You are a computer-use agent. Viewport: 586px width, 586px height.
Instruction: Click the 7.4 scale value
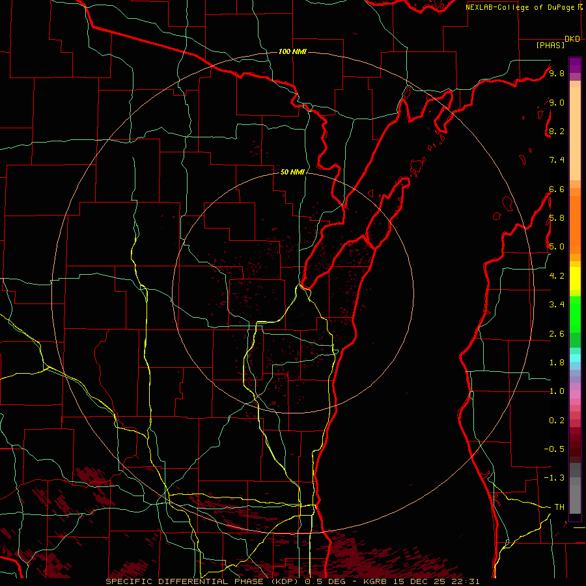[x=557, y=160]
